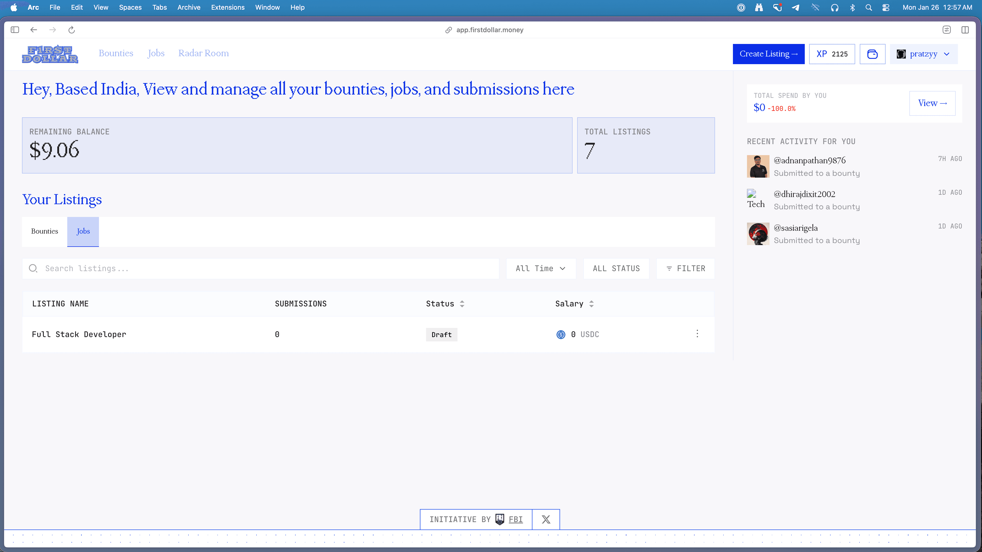Go back with the back arrow
Viewport: 982px width, 552px height.
34,30
